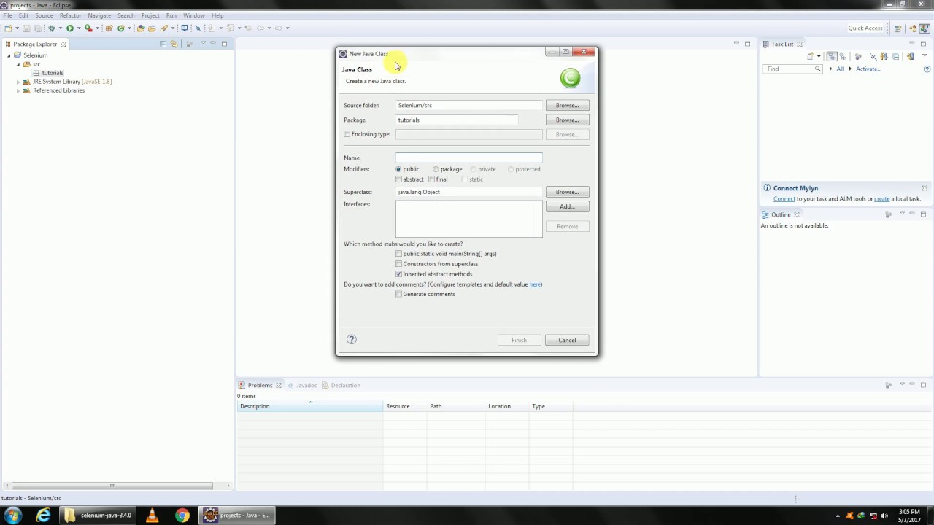
Task: Click the Search flashlight toolbar icon
Action: click(x=163, y=28)
